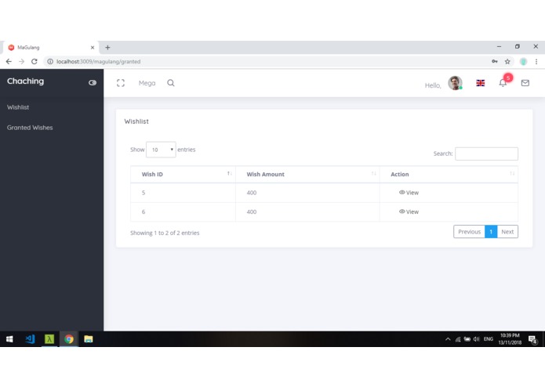Select page 1 in pagination
Viewport: 545px width, 387px height.
[491, 232]
